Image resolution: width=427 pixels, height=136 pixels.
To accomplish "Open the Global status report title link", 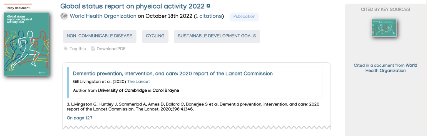I will [x=132, y=6].
